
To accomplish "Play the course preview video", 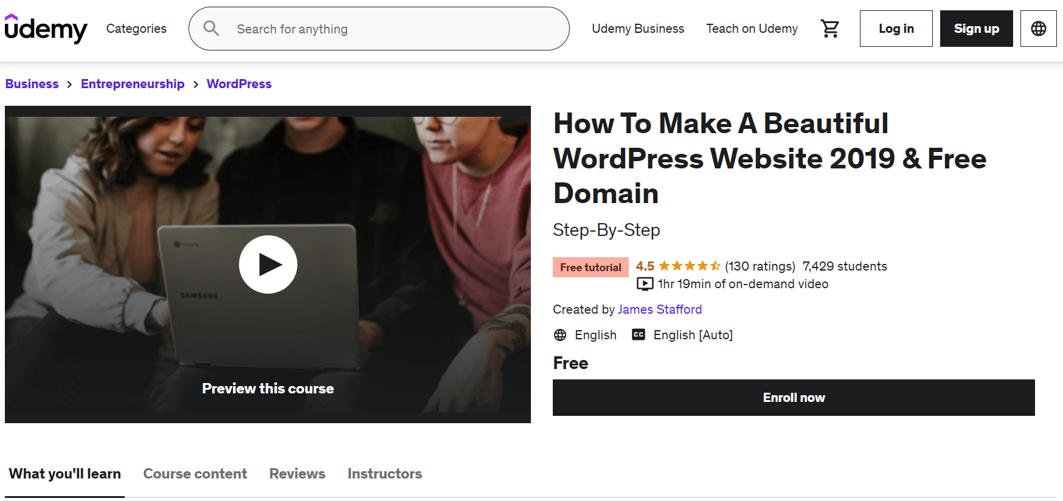I will pos(268,264).
